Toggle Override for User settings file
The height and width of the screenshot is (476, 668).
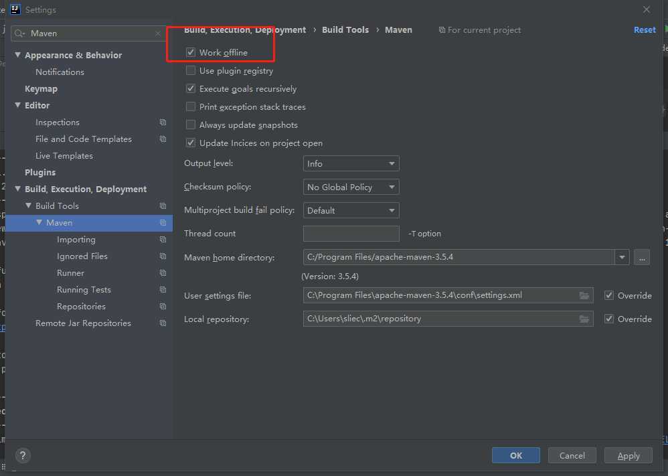(x=609, y=295)
